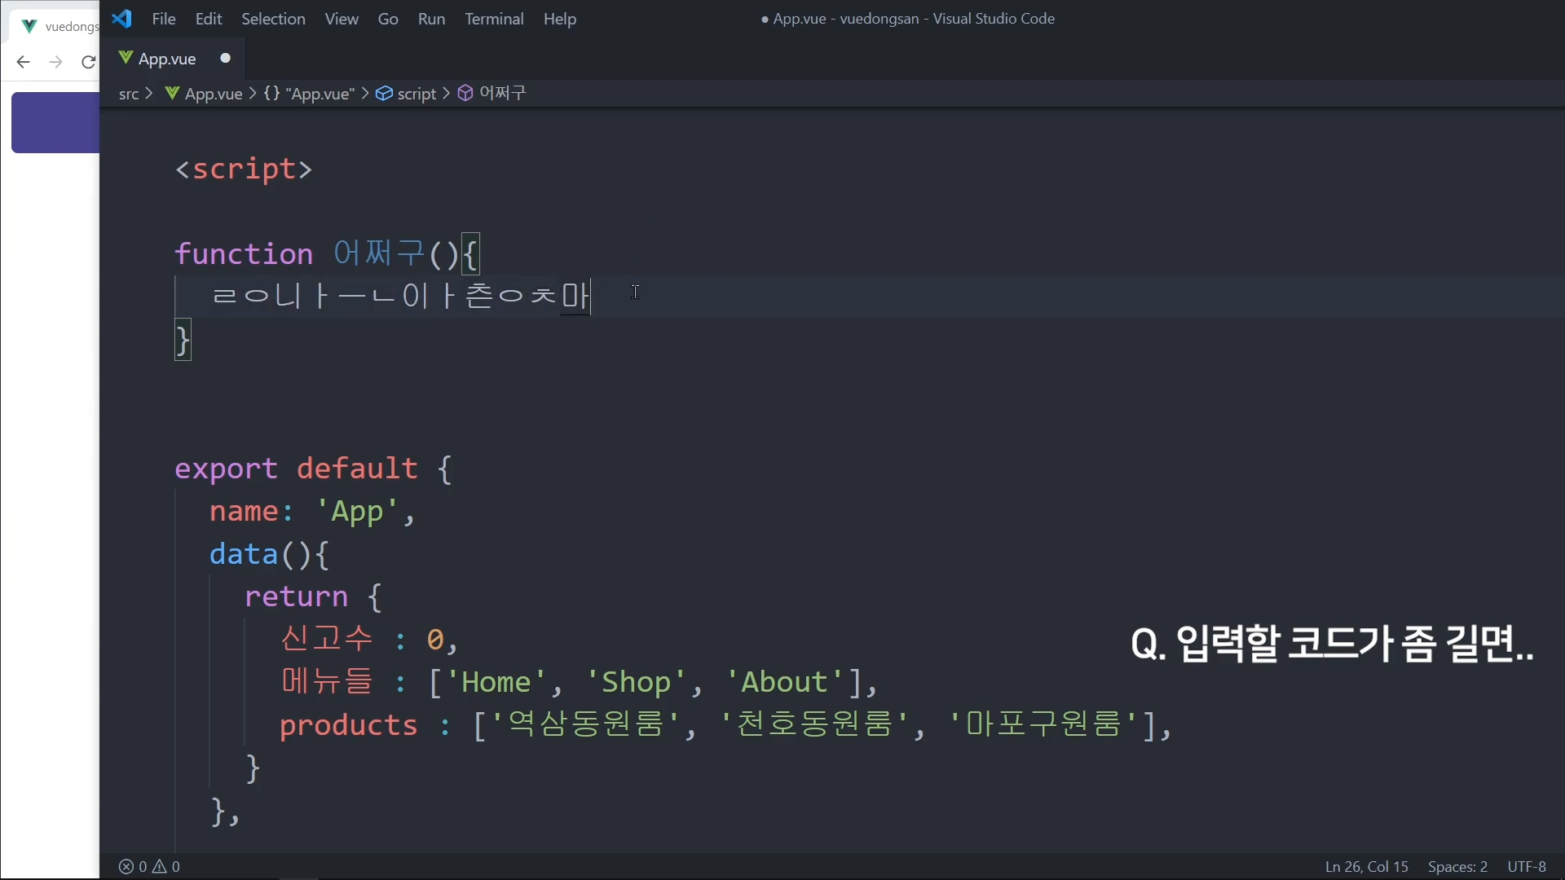Click the purple button in browser page
This screenshot has height=880, width=1565.
[x=55, y=122]
